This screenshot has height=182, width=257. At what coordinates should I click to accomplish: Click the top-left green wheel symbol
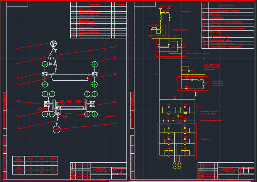(45, 64)
